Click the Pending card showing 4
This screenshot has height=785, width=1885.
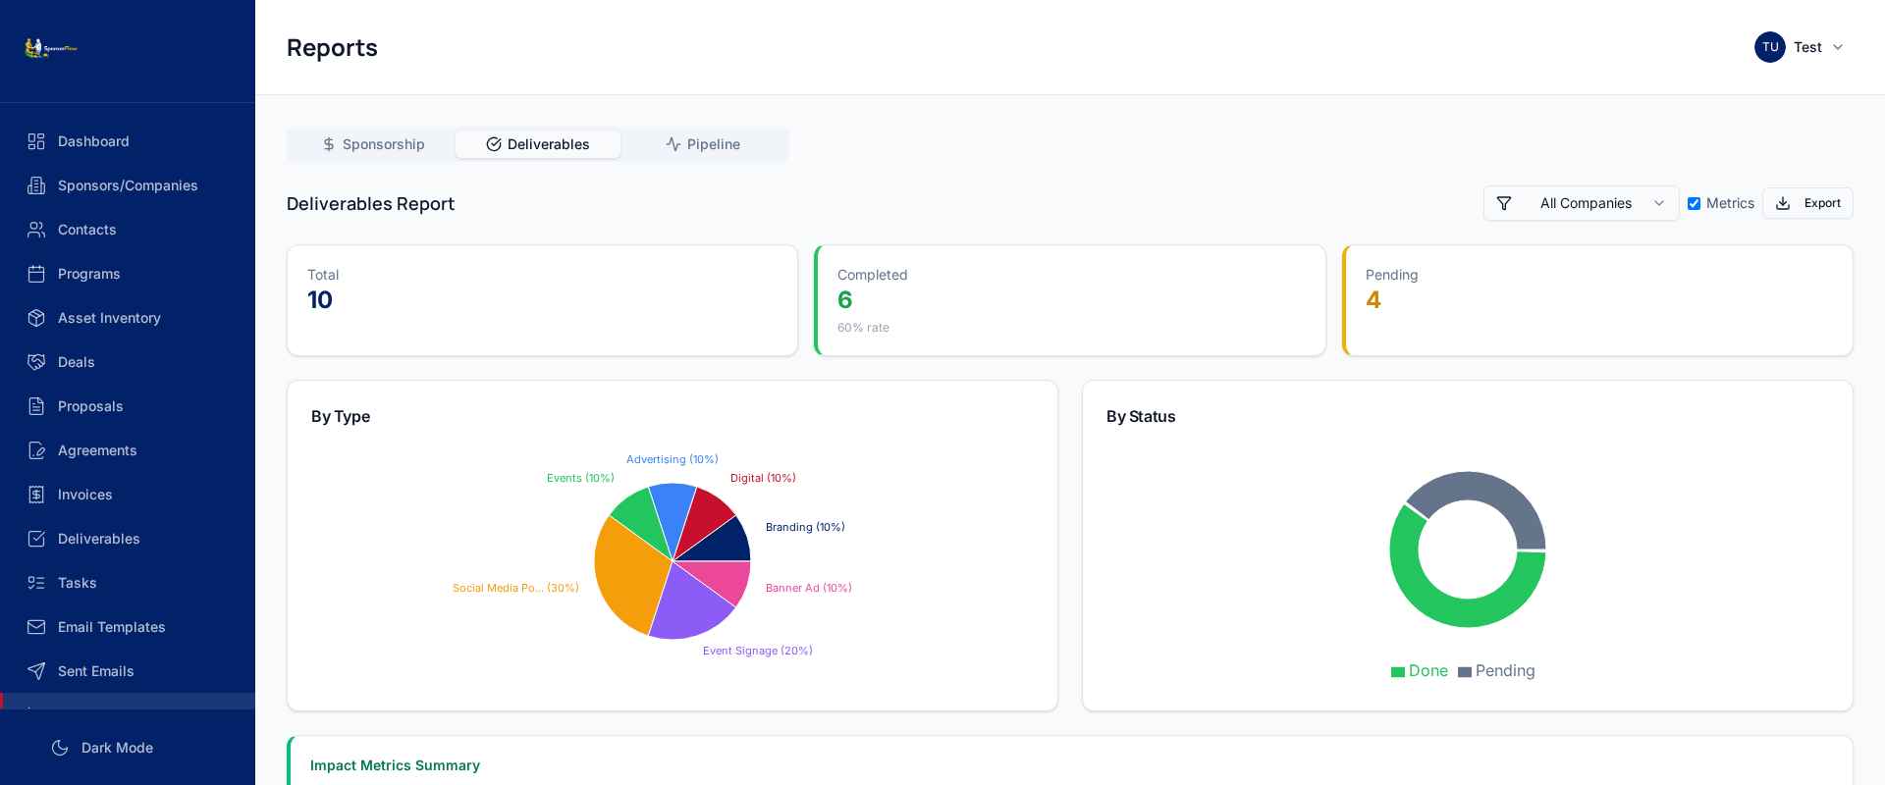point(1597,300)
